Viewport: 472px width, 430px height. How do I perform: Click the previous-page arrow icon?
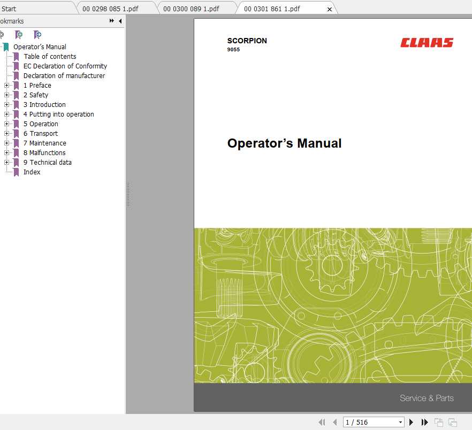(335, 422)
